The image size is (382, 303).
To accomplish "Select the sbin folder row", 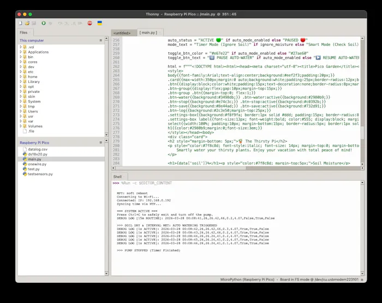I will [61, 97].
